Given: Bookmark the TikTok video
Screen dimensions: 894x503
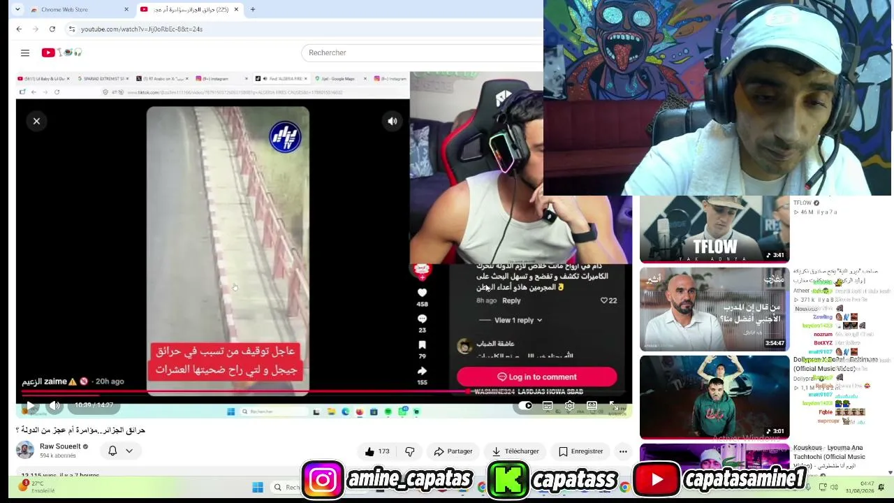Looking at the screenshot, I should pos(422,344).
